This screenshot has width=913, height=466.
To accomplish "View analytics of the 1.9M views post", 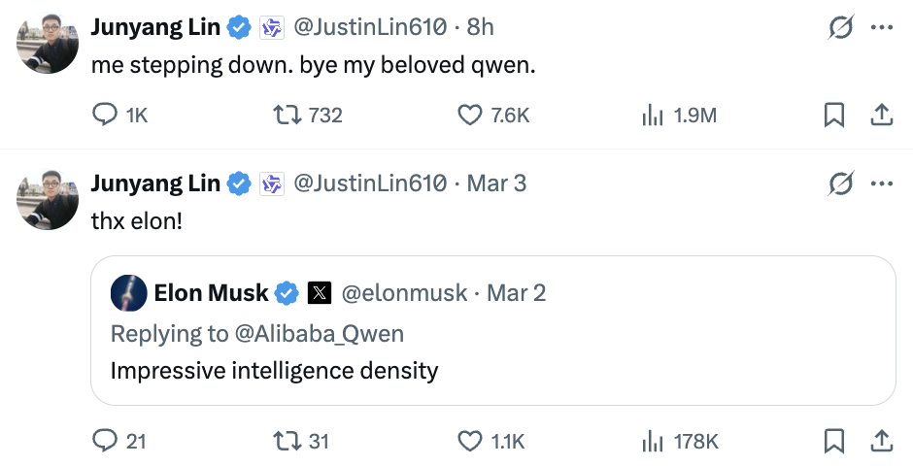I will click(x=652, y=116).
